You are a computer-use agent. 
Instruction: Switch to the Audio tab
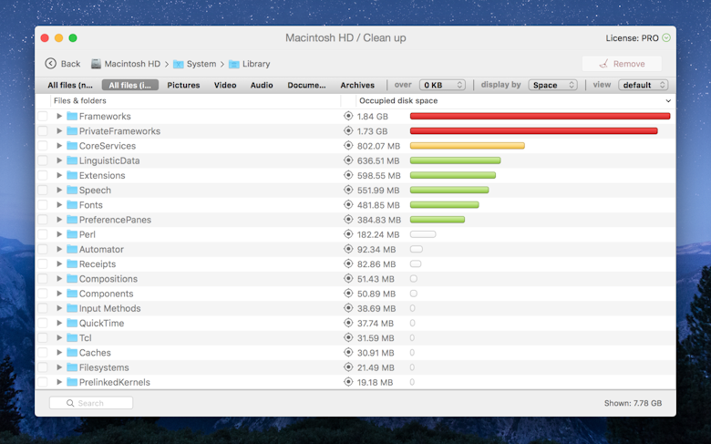point(262,85)
